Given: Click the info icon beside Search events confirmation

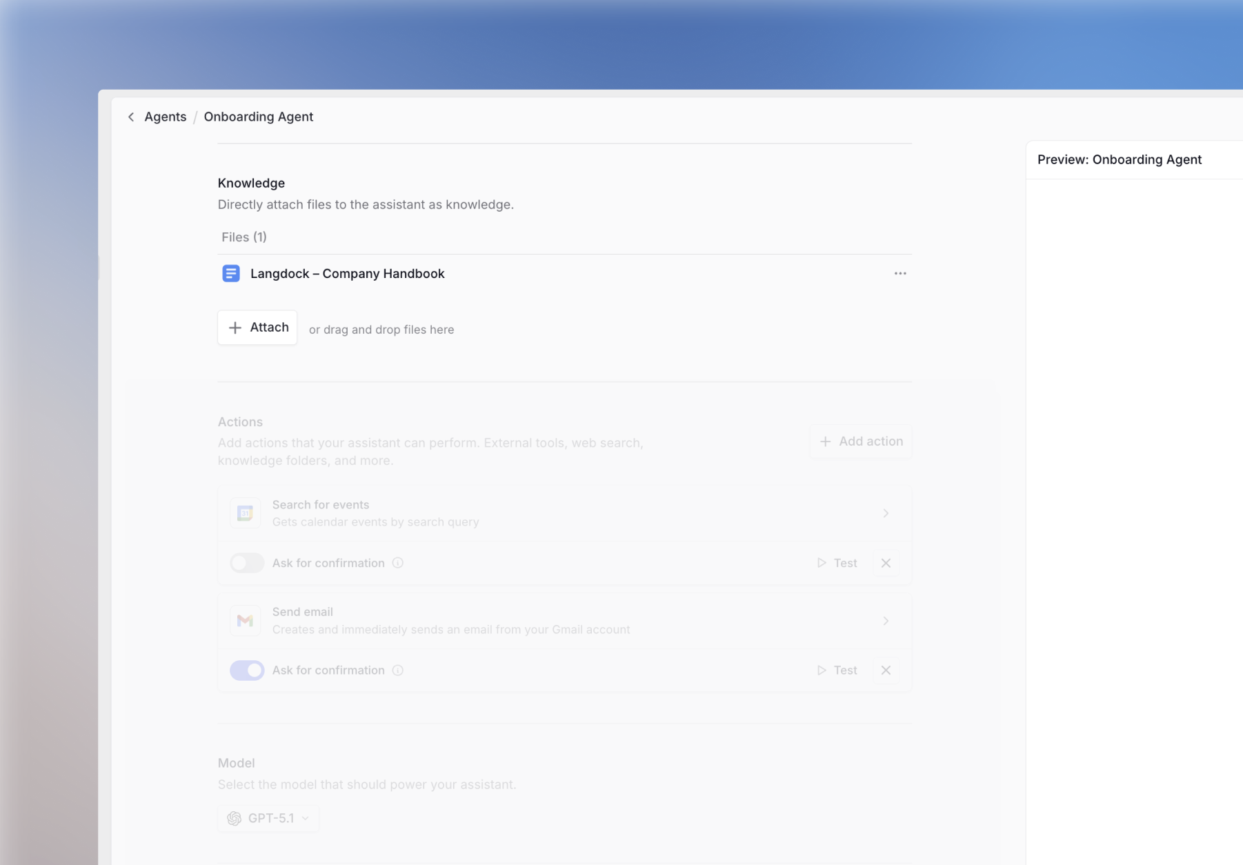Looking at the screenshot, I should tap(397, 563).
